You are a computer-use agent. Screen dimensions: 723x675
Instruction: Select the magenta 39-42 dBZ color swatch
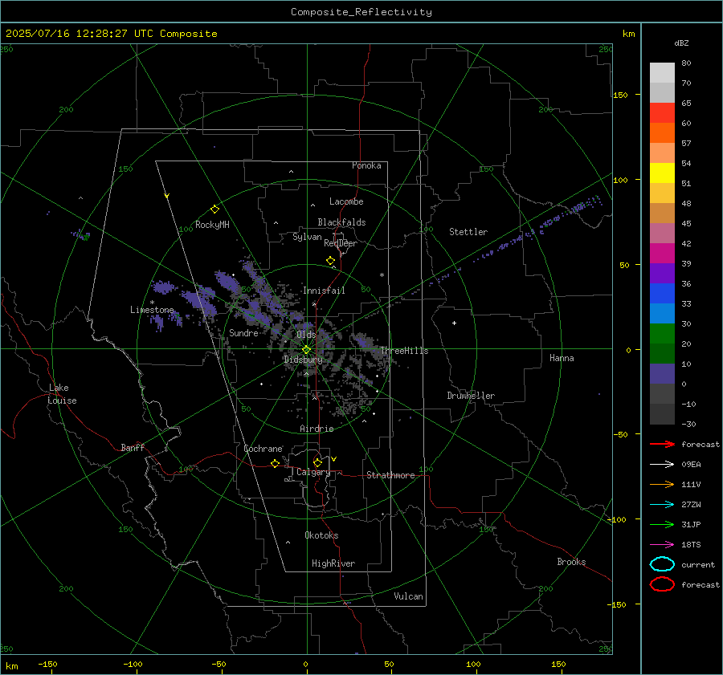(x=662, y=254)
